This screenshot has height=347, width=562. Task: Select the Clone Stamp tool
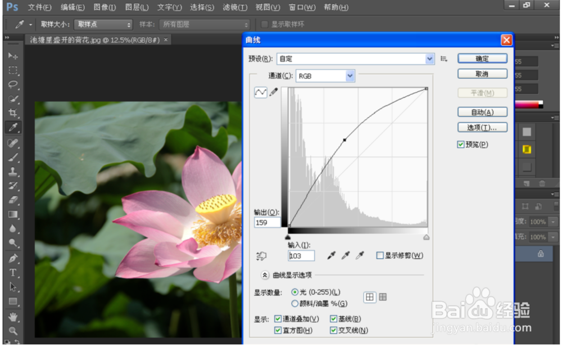(x=13, y=172)
